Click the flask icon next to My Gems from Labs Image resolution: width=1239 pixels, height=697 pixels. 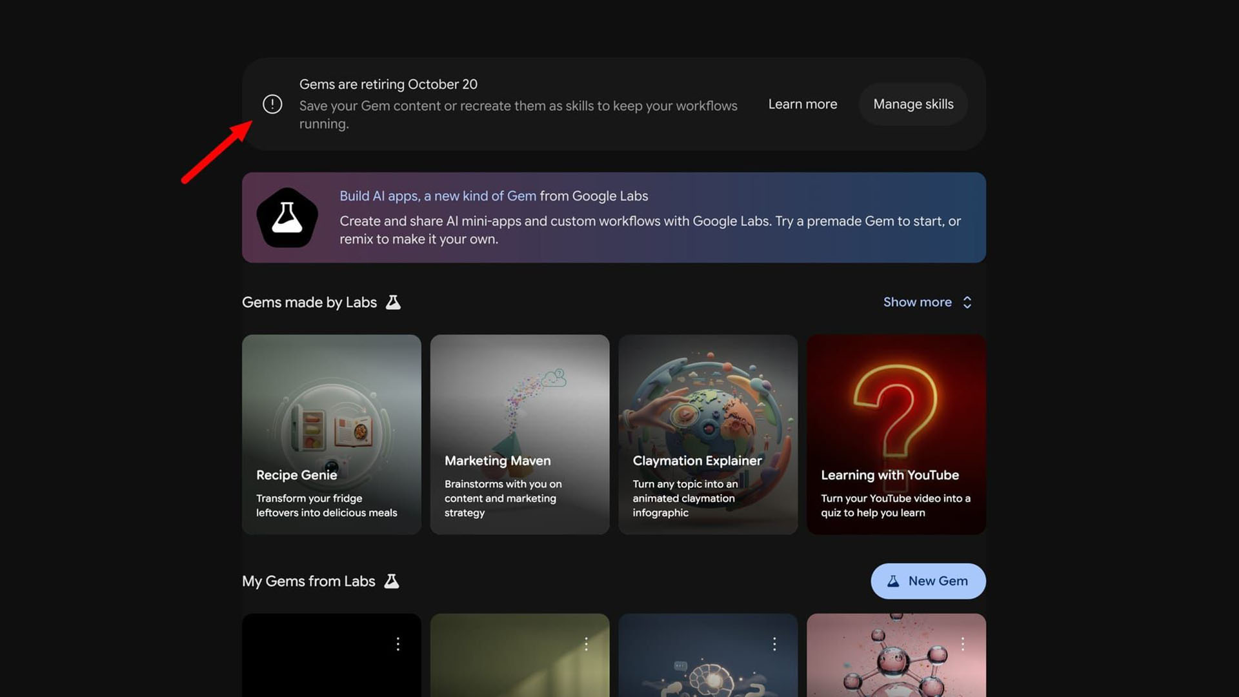[392, 581]
